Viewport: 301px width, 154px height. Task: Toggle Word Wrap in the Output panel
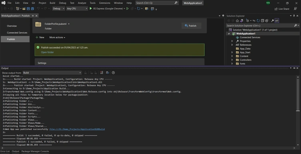[x=108, y=73]
